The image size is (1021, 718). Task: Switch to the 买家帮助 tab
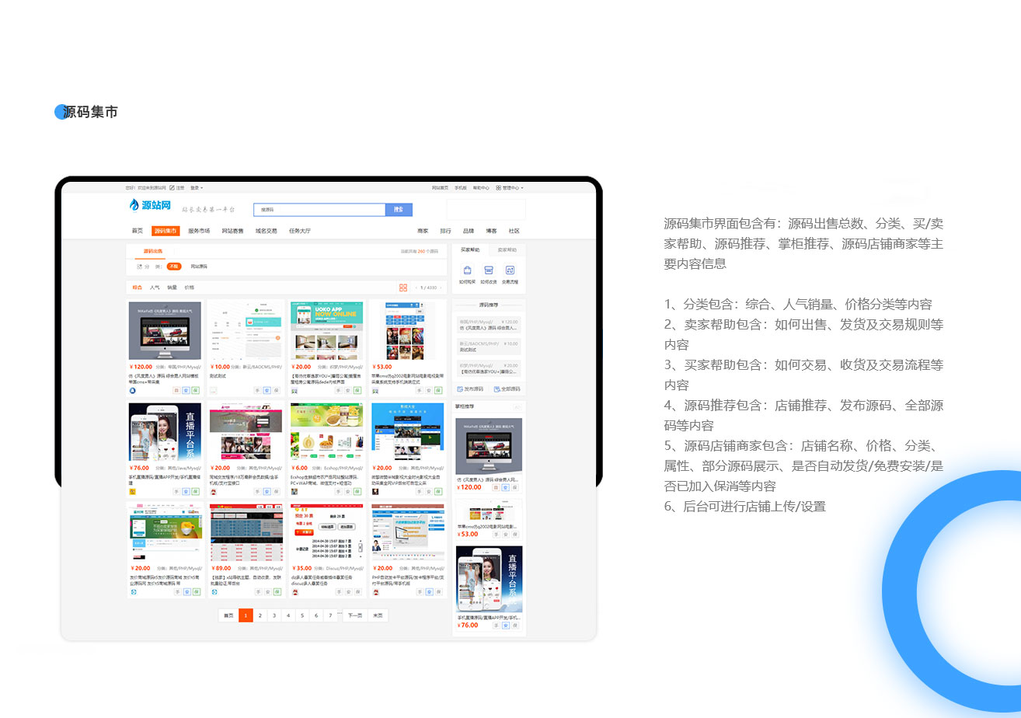(470, 250)
